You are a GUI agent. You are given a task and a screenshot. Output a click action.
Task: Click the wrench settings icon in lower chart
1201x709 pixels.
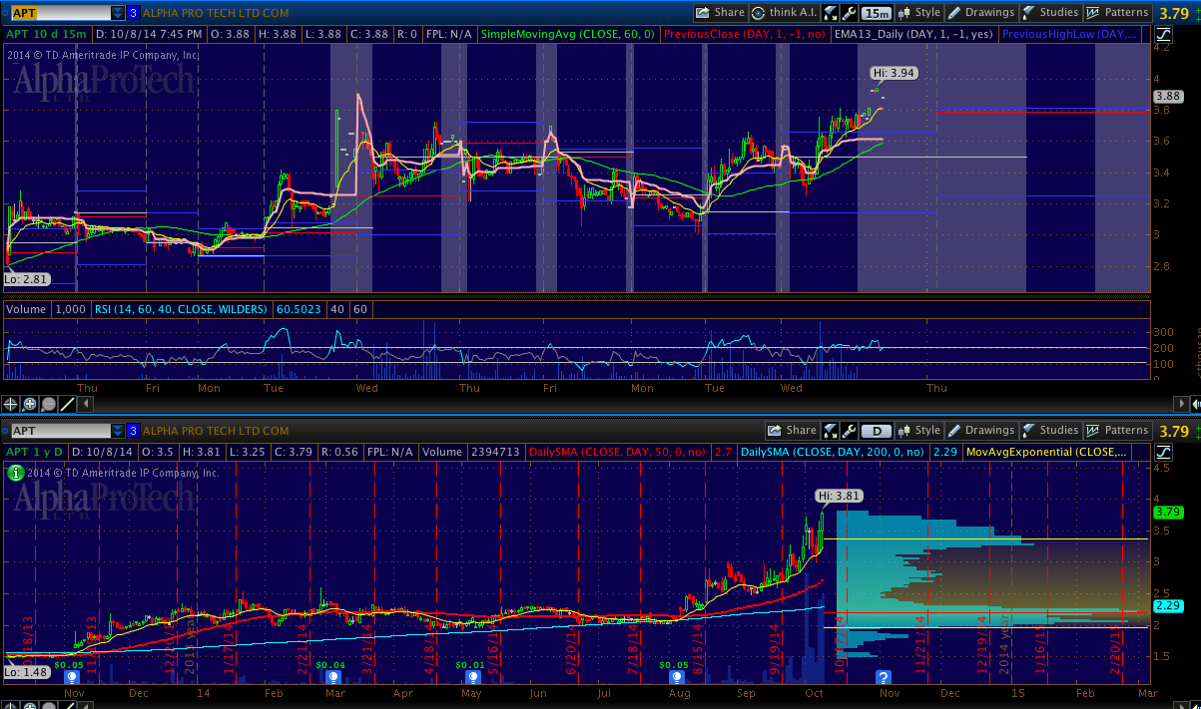(850, 431)
